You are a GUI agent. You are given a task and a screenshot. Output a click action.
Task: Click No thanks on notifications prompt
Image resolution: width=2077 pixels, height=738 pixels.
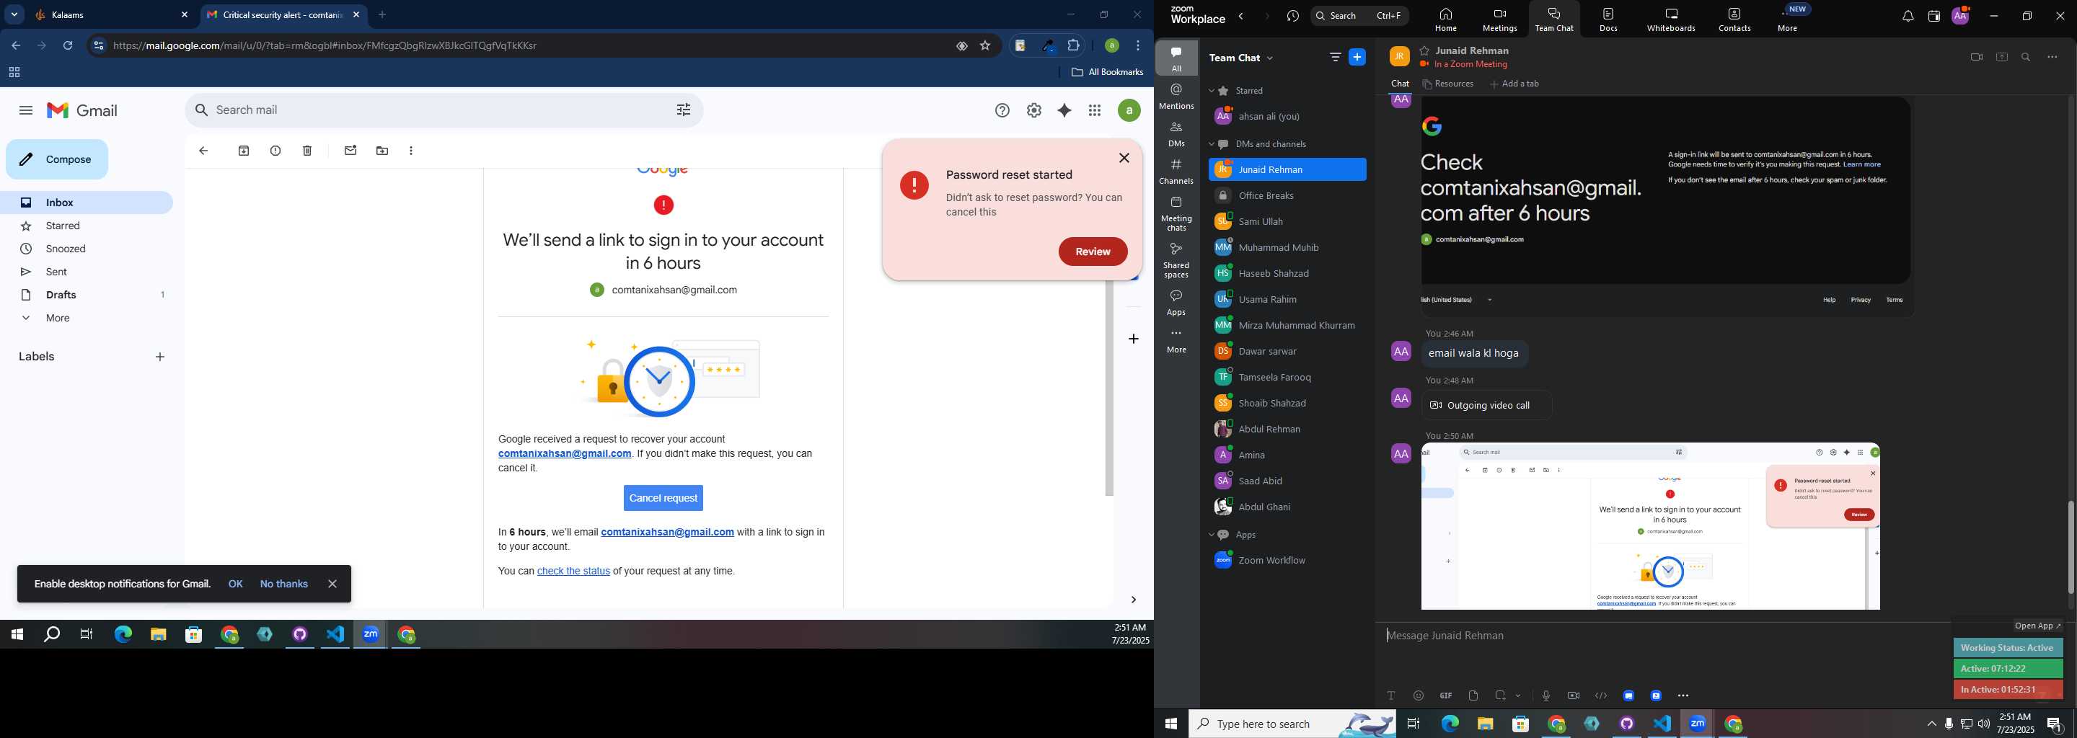tap(284, 585)
